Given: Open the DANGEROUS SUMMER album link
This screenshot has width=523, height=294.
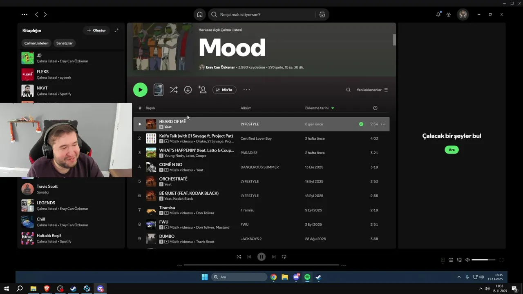Looking at the screenshot, I should pyautogui.click(x=259, y=167).
